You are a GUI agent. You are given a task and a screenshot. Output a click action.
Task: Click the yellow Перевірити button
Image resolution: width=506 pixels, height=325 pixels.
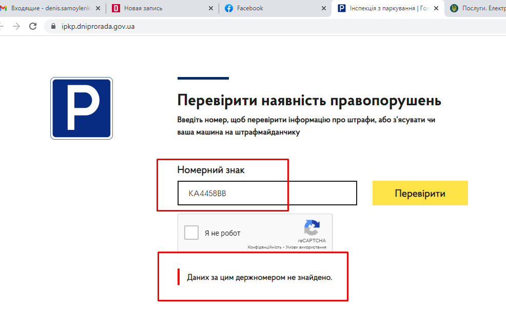pyautogui.click(x=420, y=193)
